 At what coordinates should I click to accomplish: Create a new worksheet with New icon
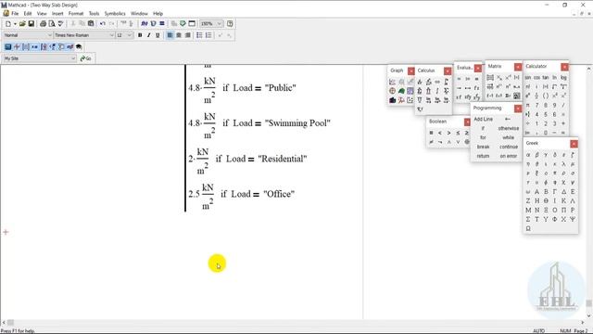(8, 23)
